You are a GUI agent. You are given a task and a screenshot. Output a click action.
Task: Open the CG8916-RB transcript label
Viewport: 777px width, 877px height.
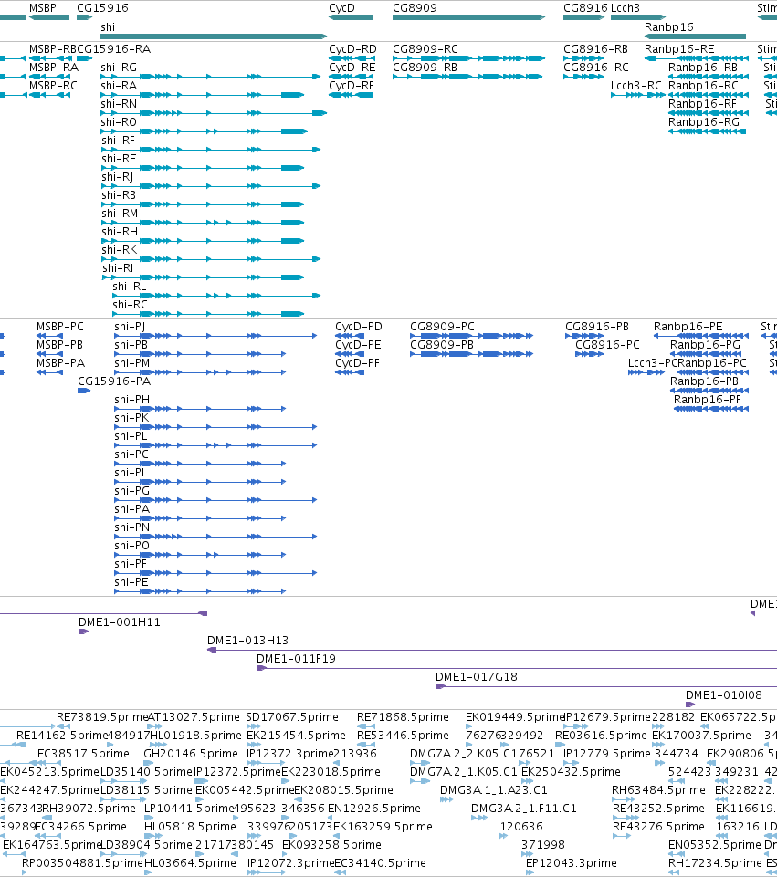click(595, 49)
